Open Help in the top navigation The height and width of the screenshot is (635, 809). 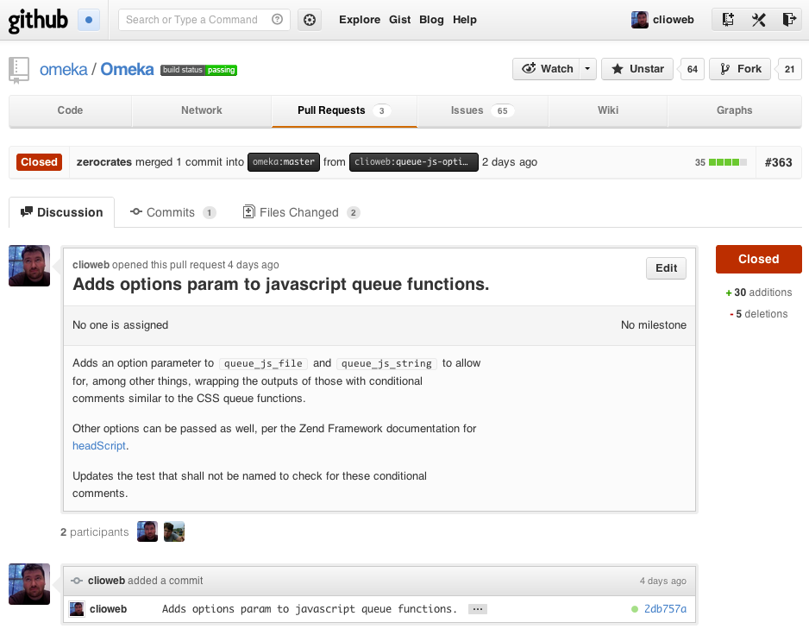coord(465,20)
